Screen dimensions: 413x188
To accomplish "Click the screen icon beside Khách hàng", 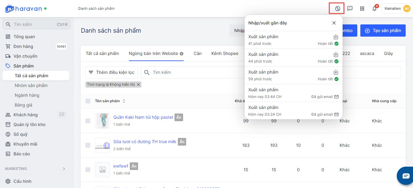I will click(62, 115).
